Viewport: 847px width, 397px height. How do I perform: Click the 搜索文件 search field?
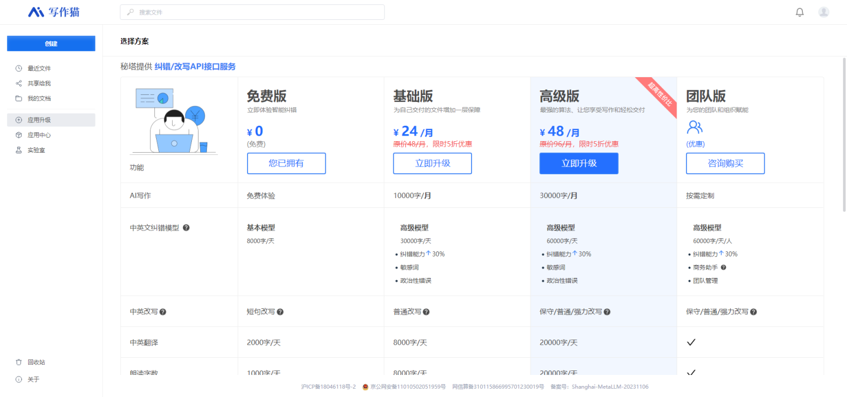pos(252,12)
